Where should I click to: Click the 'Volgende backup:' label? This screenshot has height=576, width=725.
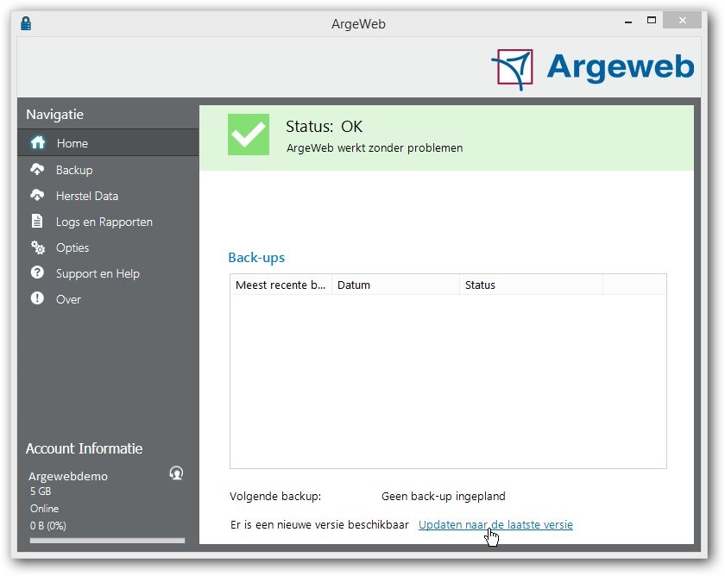click(x=275, y=496)
